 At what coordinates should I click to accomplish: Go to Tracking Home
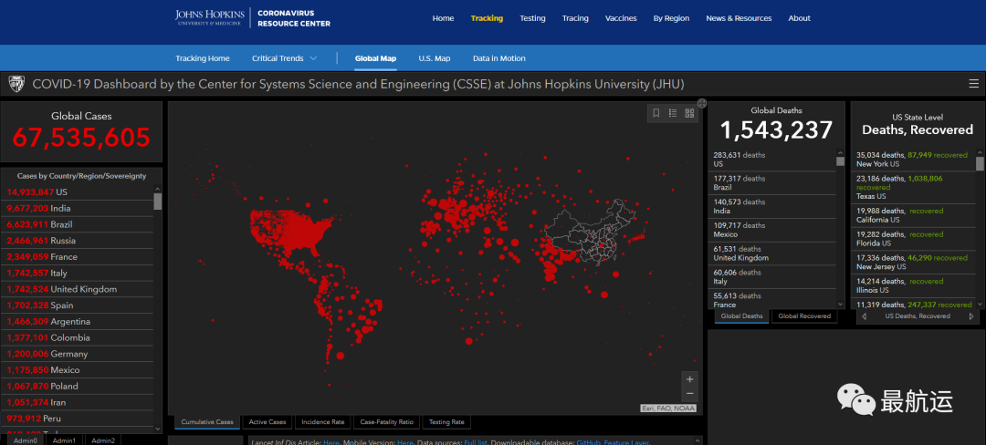click(x=203, y=58)
